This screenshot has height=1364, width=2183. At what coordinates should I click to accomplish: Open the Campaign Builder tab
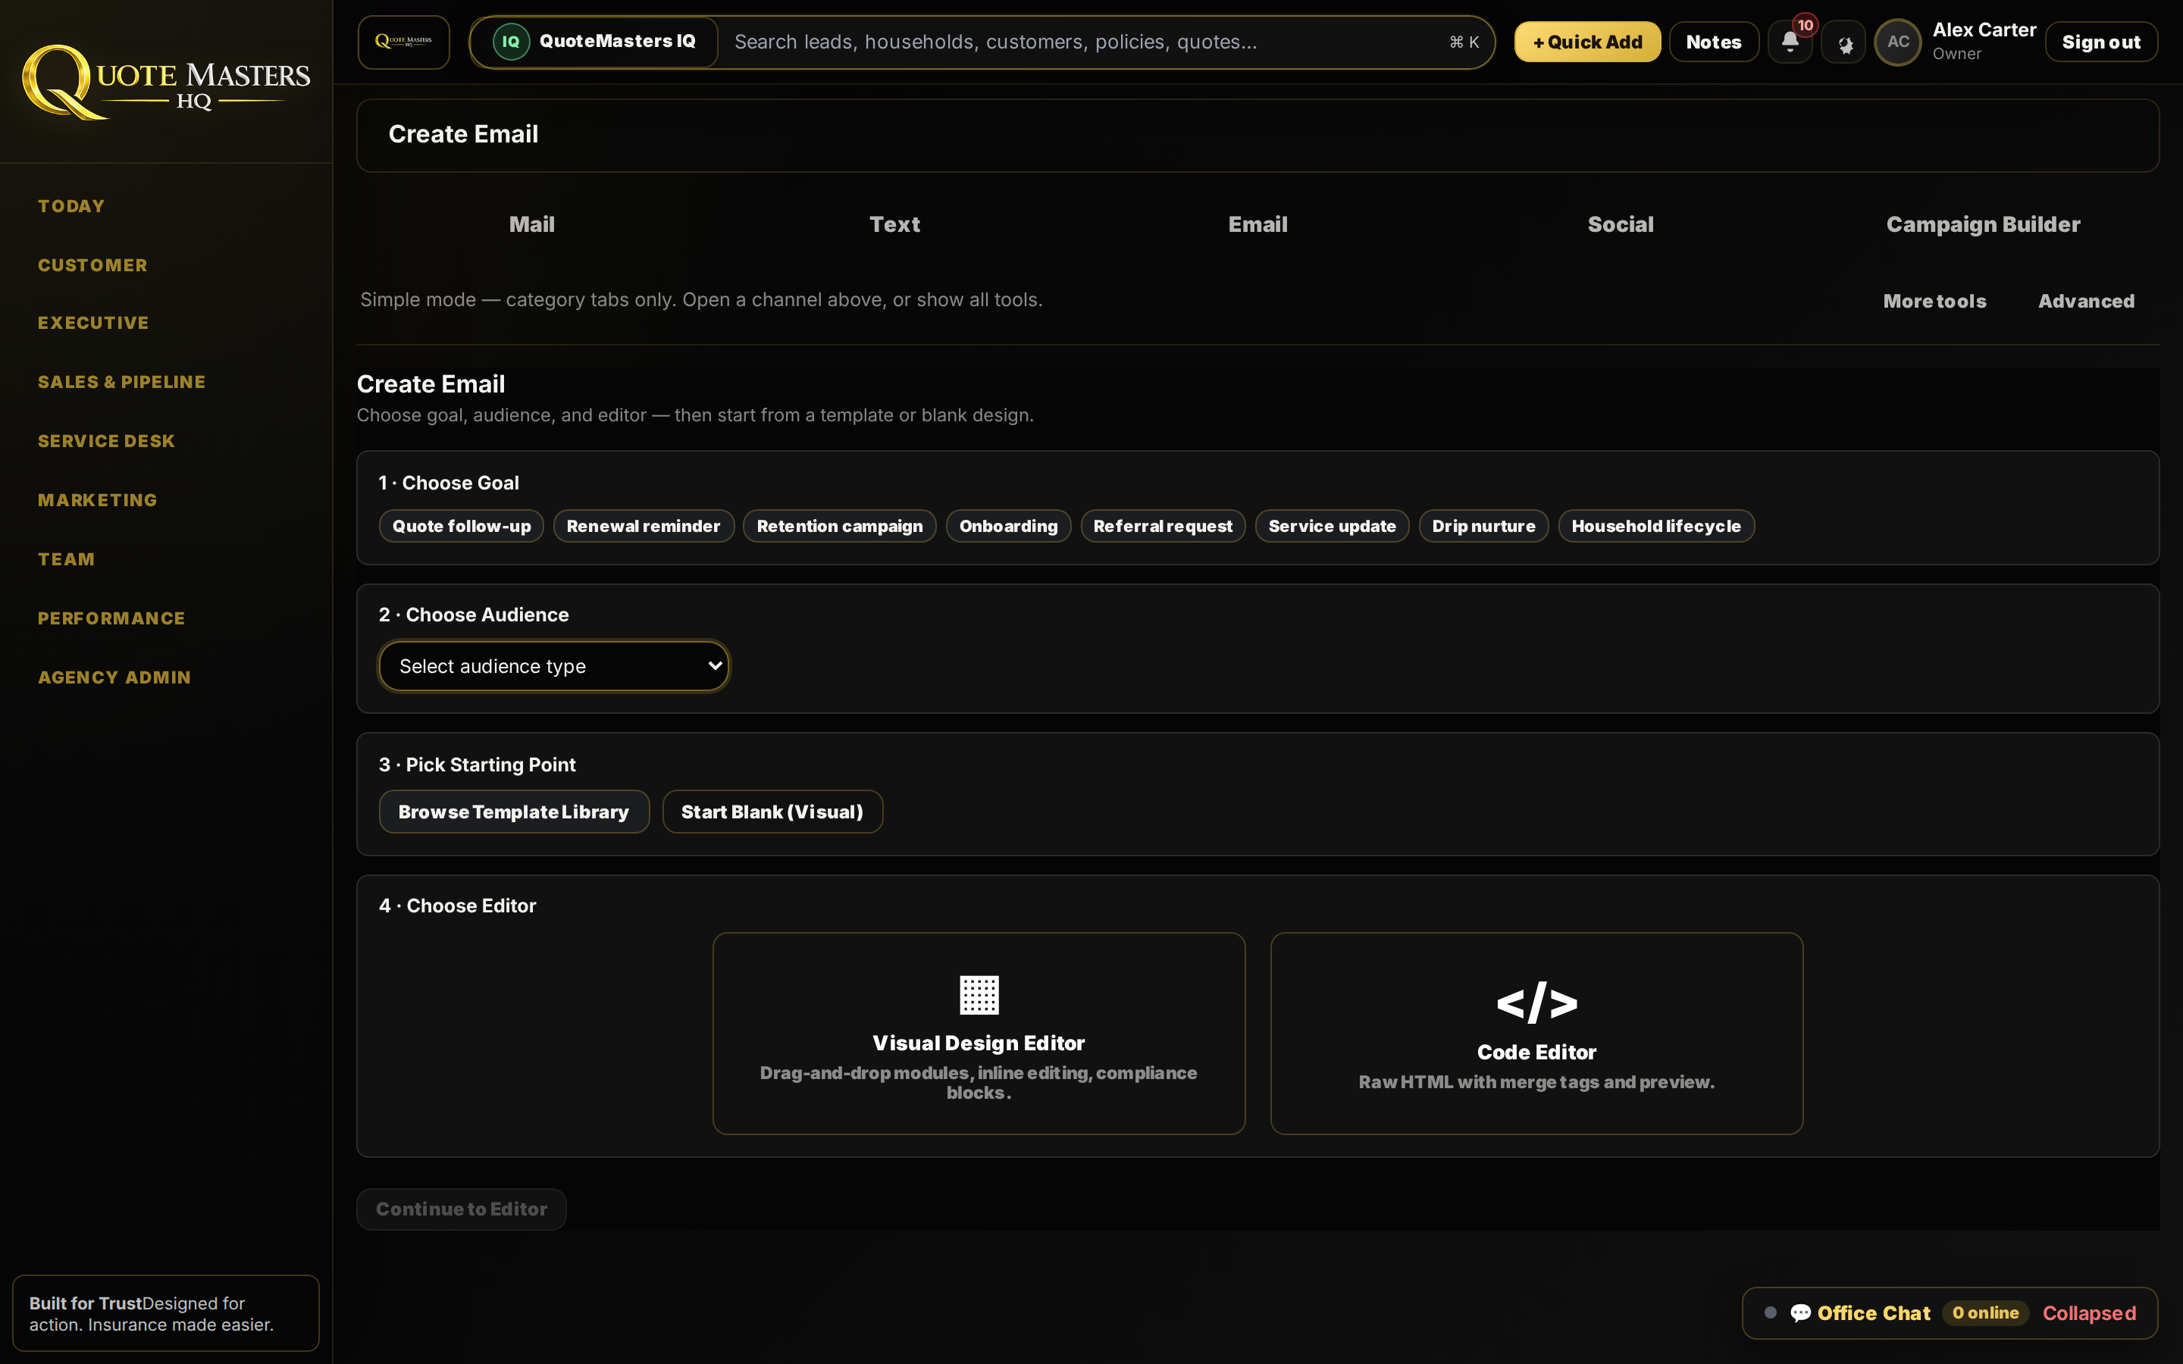1984,224
